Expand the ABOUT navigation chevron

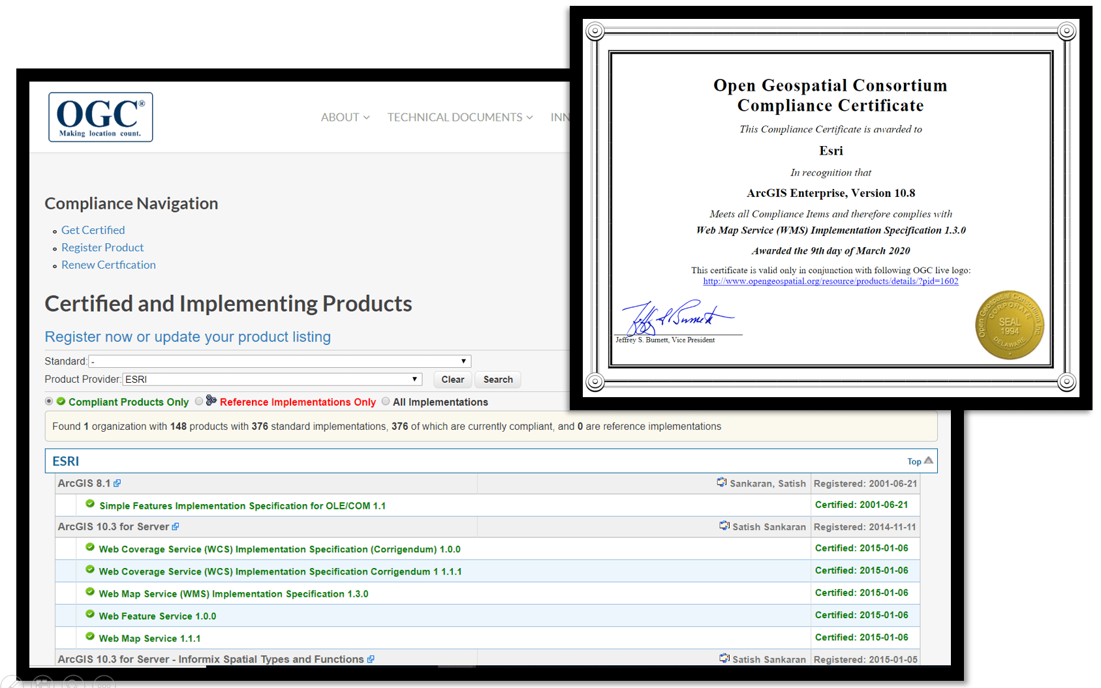pyautogui.click(x=367, y=117)
